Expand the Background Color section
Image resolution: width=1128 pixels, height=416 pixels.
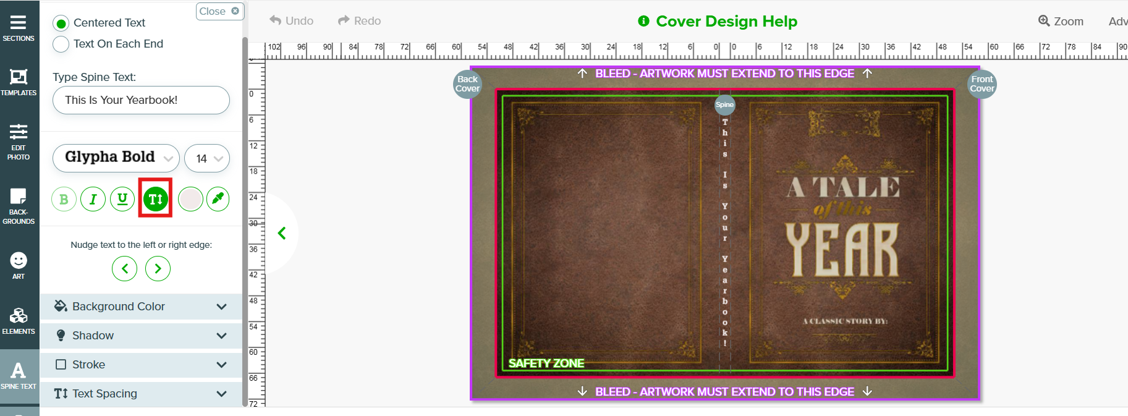click(x=141, y=307)
